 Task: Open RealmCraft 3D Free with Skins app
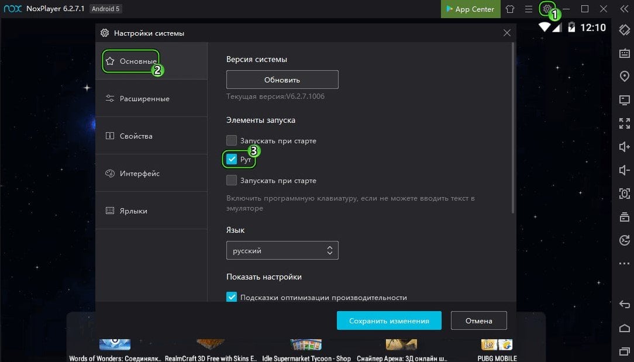coord(211,351)
